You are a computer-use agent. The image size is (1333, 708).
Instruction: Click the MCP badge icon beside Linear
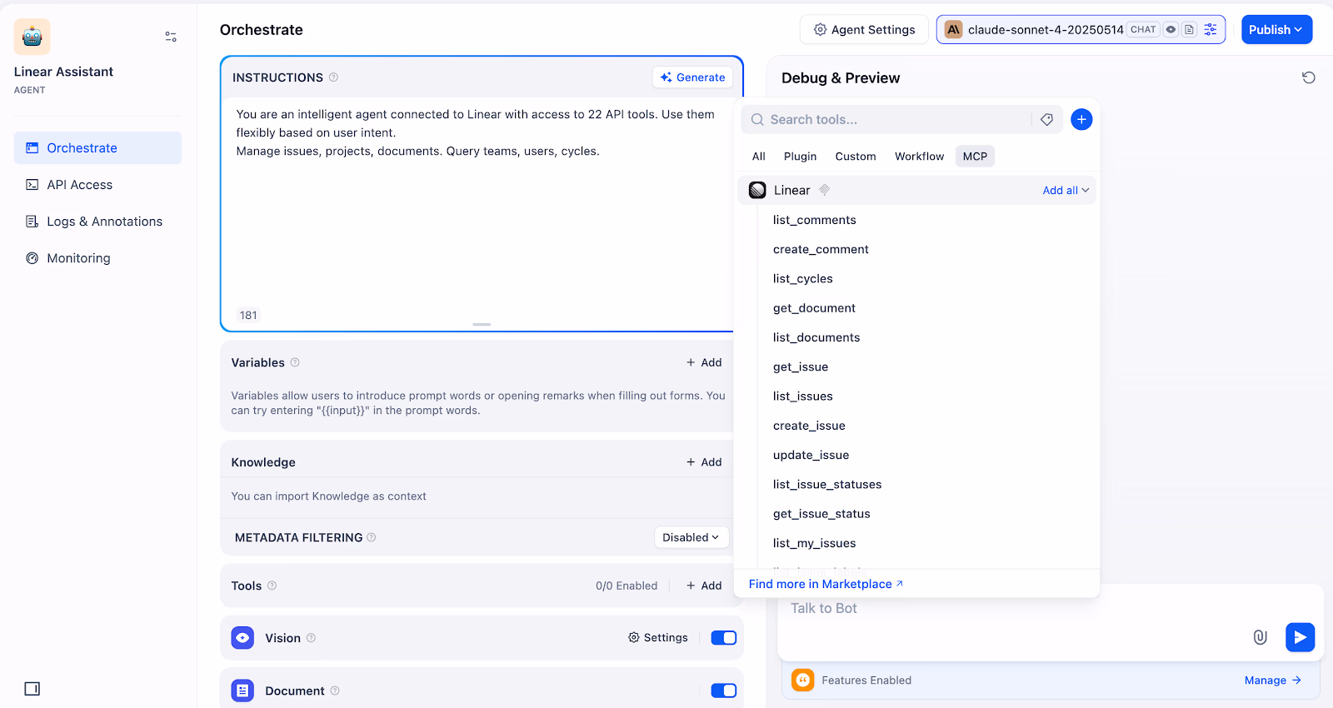tap(824, 190)
